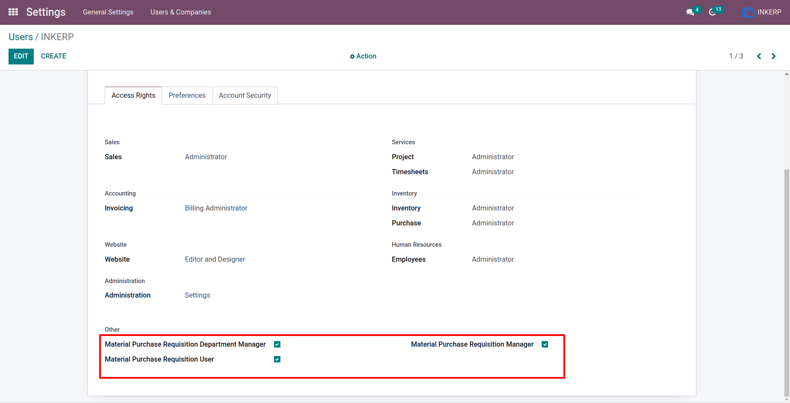Open the apps grid menu icon
The image size is (790, 403).
[x=13, y=12]
